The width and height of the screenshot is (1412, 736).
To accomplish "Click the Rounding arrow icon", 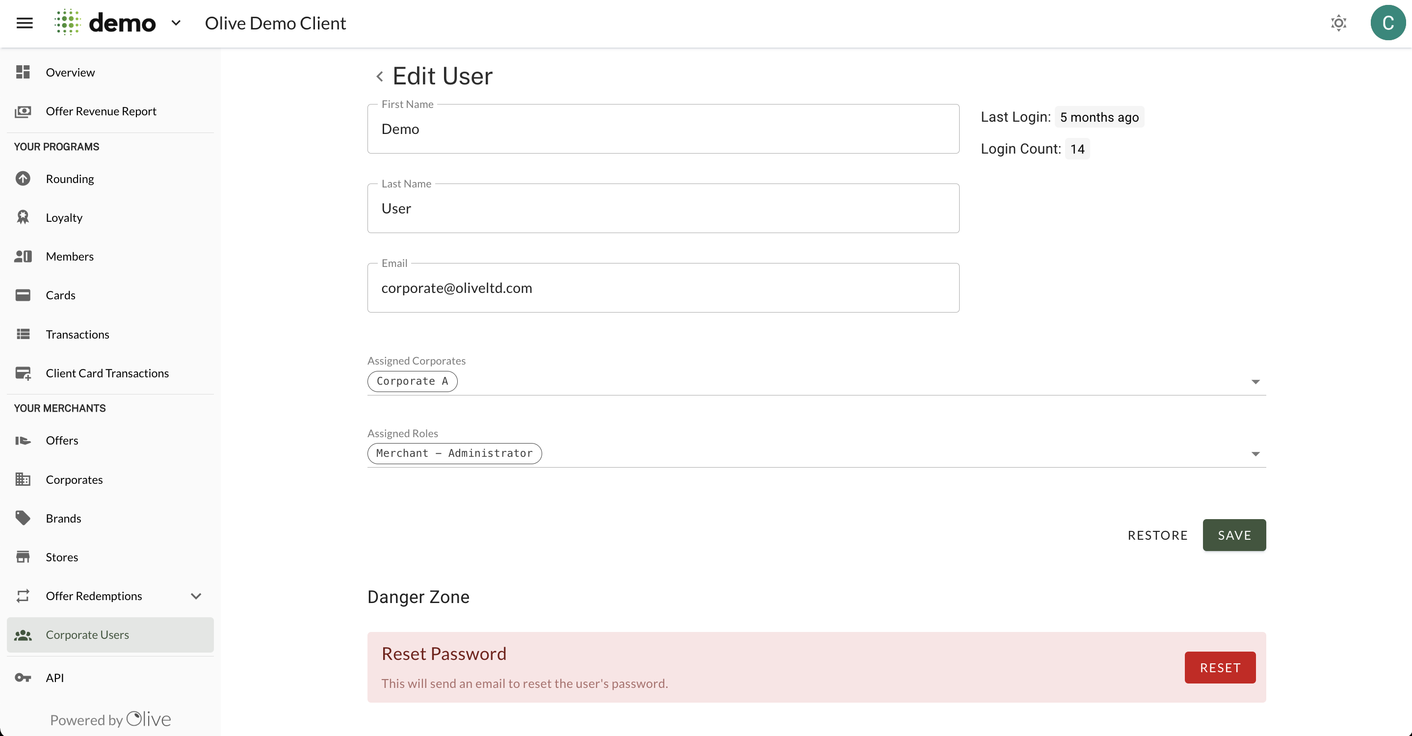I will click(23, 179).
